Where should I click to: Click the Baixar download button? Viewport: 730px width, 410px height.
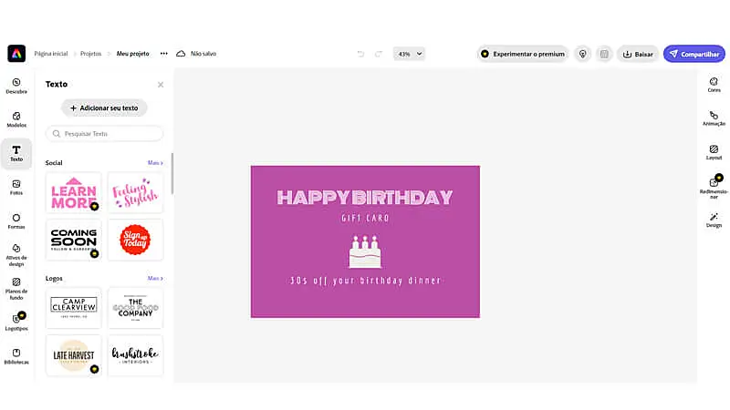pos(638,54)
